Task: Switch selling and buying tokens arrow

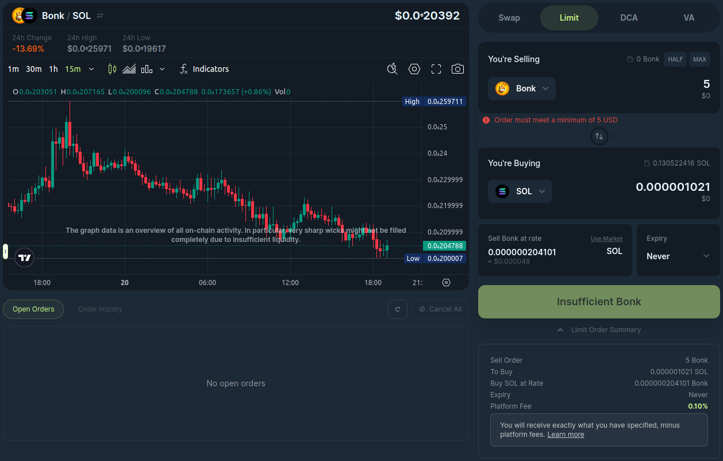Action: (599, 136)
